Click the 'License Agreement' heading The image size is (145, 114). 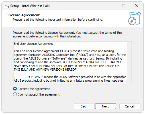[x=24, y=15]
